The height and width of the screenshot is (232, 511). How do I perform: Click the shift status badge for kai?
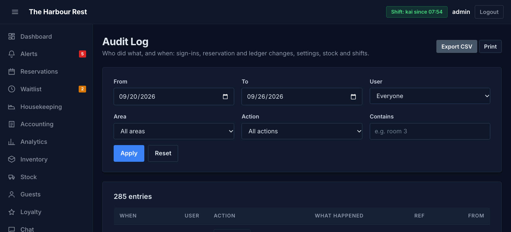[x=417, y=12]
